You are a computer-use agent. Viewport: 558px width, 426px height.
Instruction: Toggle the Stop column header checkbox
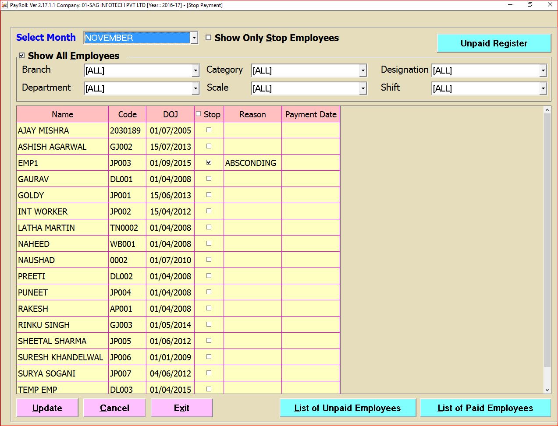click(x=199, y=114)
